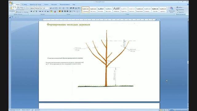Screen dimensions: 197x111
Task: Click the spelling check icon in status bar
Action: [32, 110]
